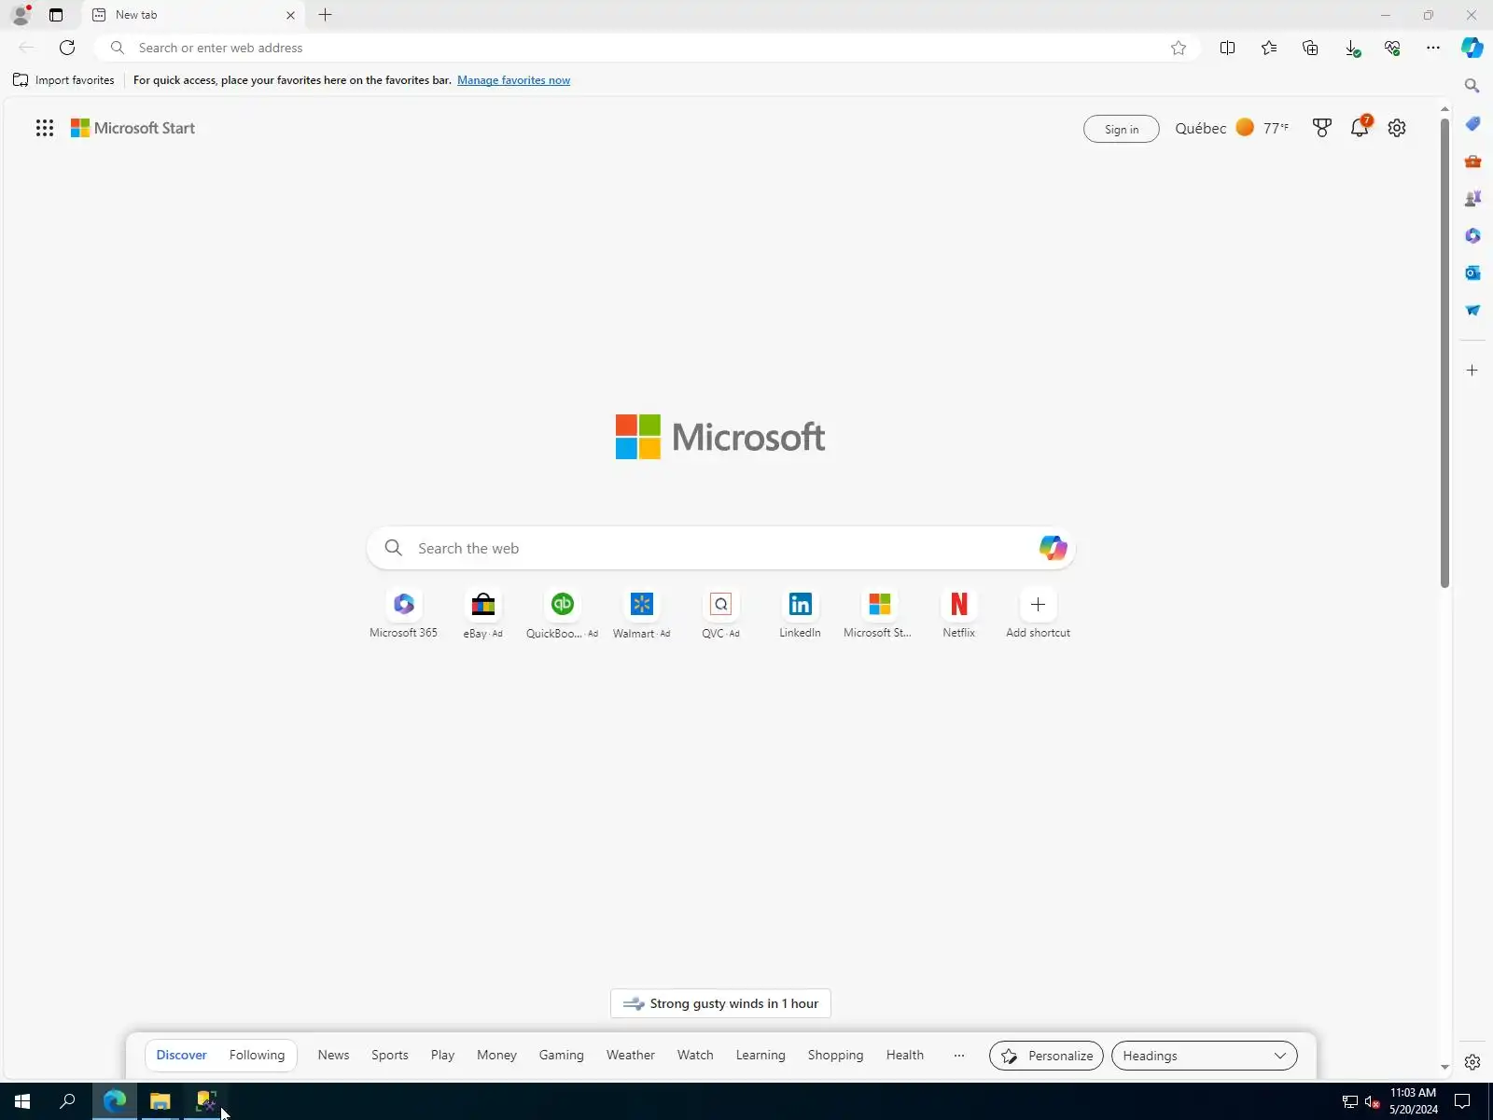1493x1120 pixels.
Task: Open the browser profile icon
Action: (21, 15)
